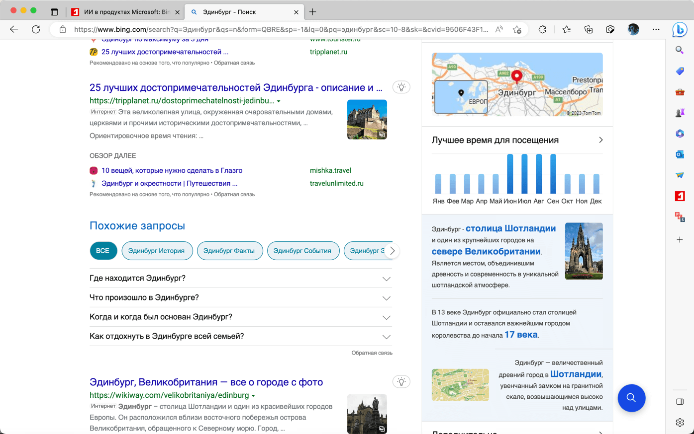Open the Scott Monument photo
Image resolution: width=694 pixels, height=434 pixels.
tap(584, 251)
